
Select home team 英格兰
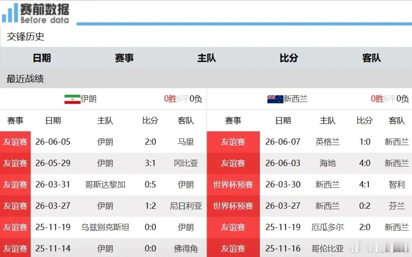point(327,142)
